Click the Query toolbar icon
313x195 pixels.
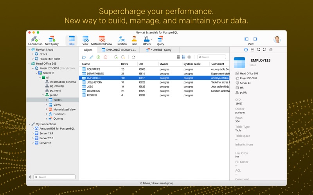pos(160,41)
